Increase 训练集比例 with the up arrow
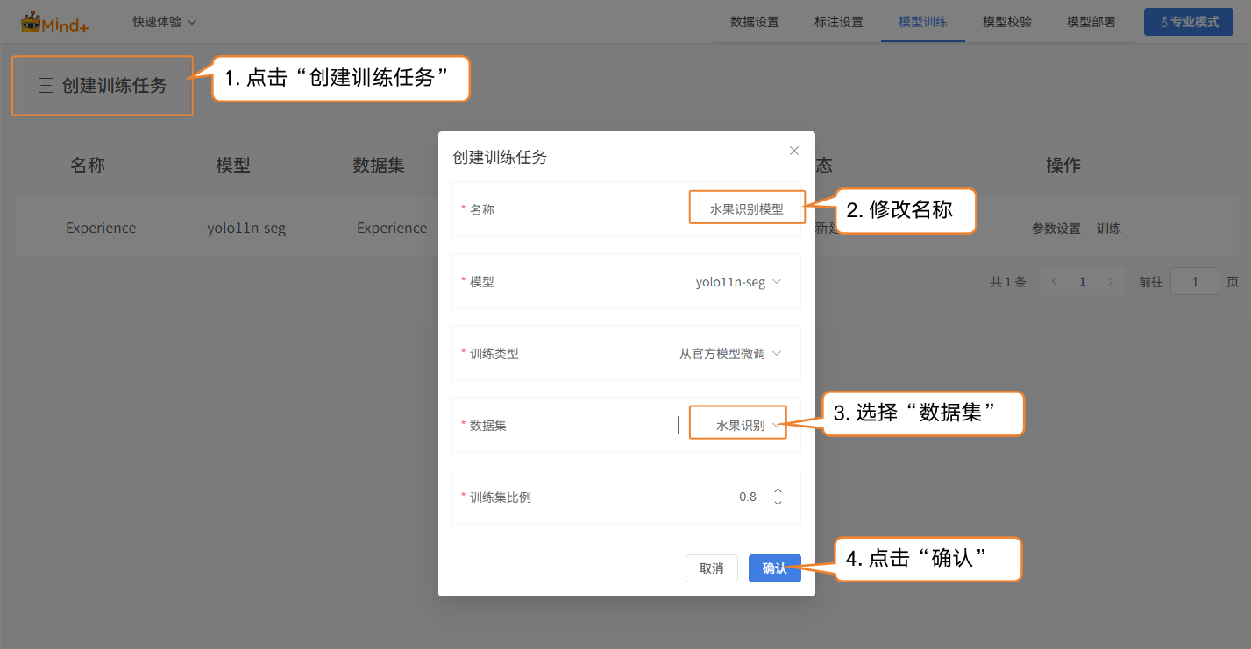1251x649 pixels. tap(778, 490)
